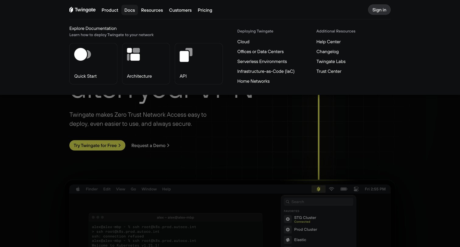
Task: Go to the Pricing page
Action: tap(205, 10)
